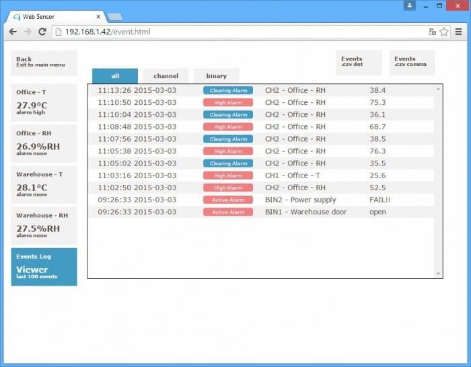The width and height of the screenshot is (471, 367).
Task: Download Events .csv comma file
Action: pyautogui.click(x=412, y=62)
